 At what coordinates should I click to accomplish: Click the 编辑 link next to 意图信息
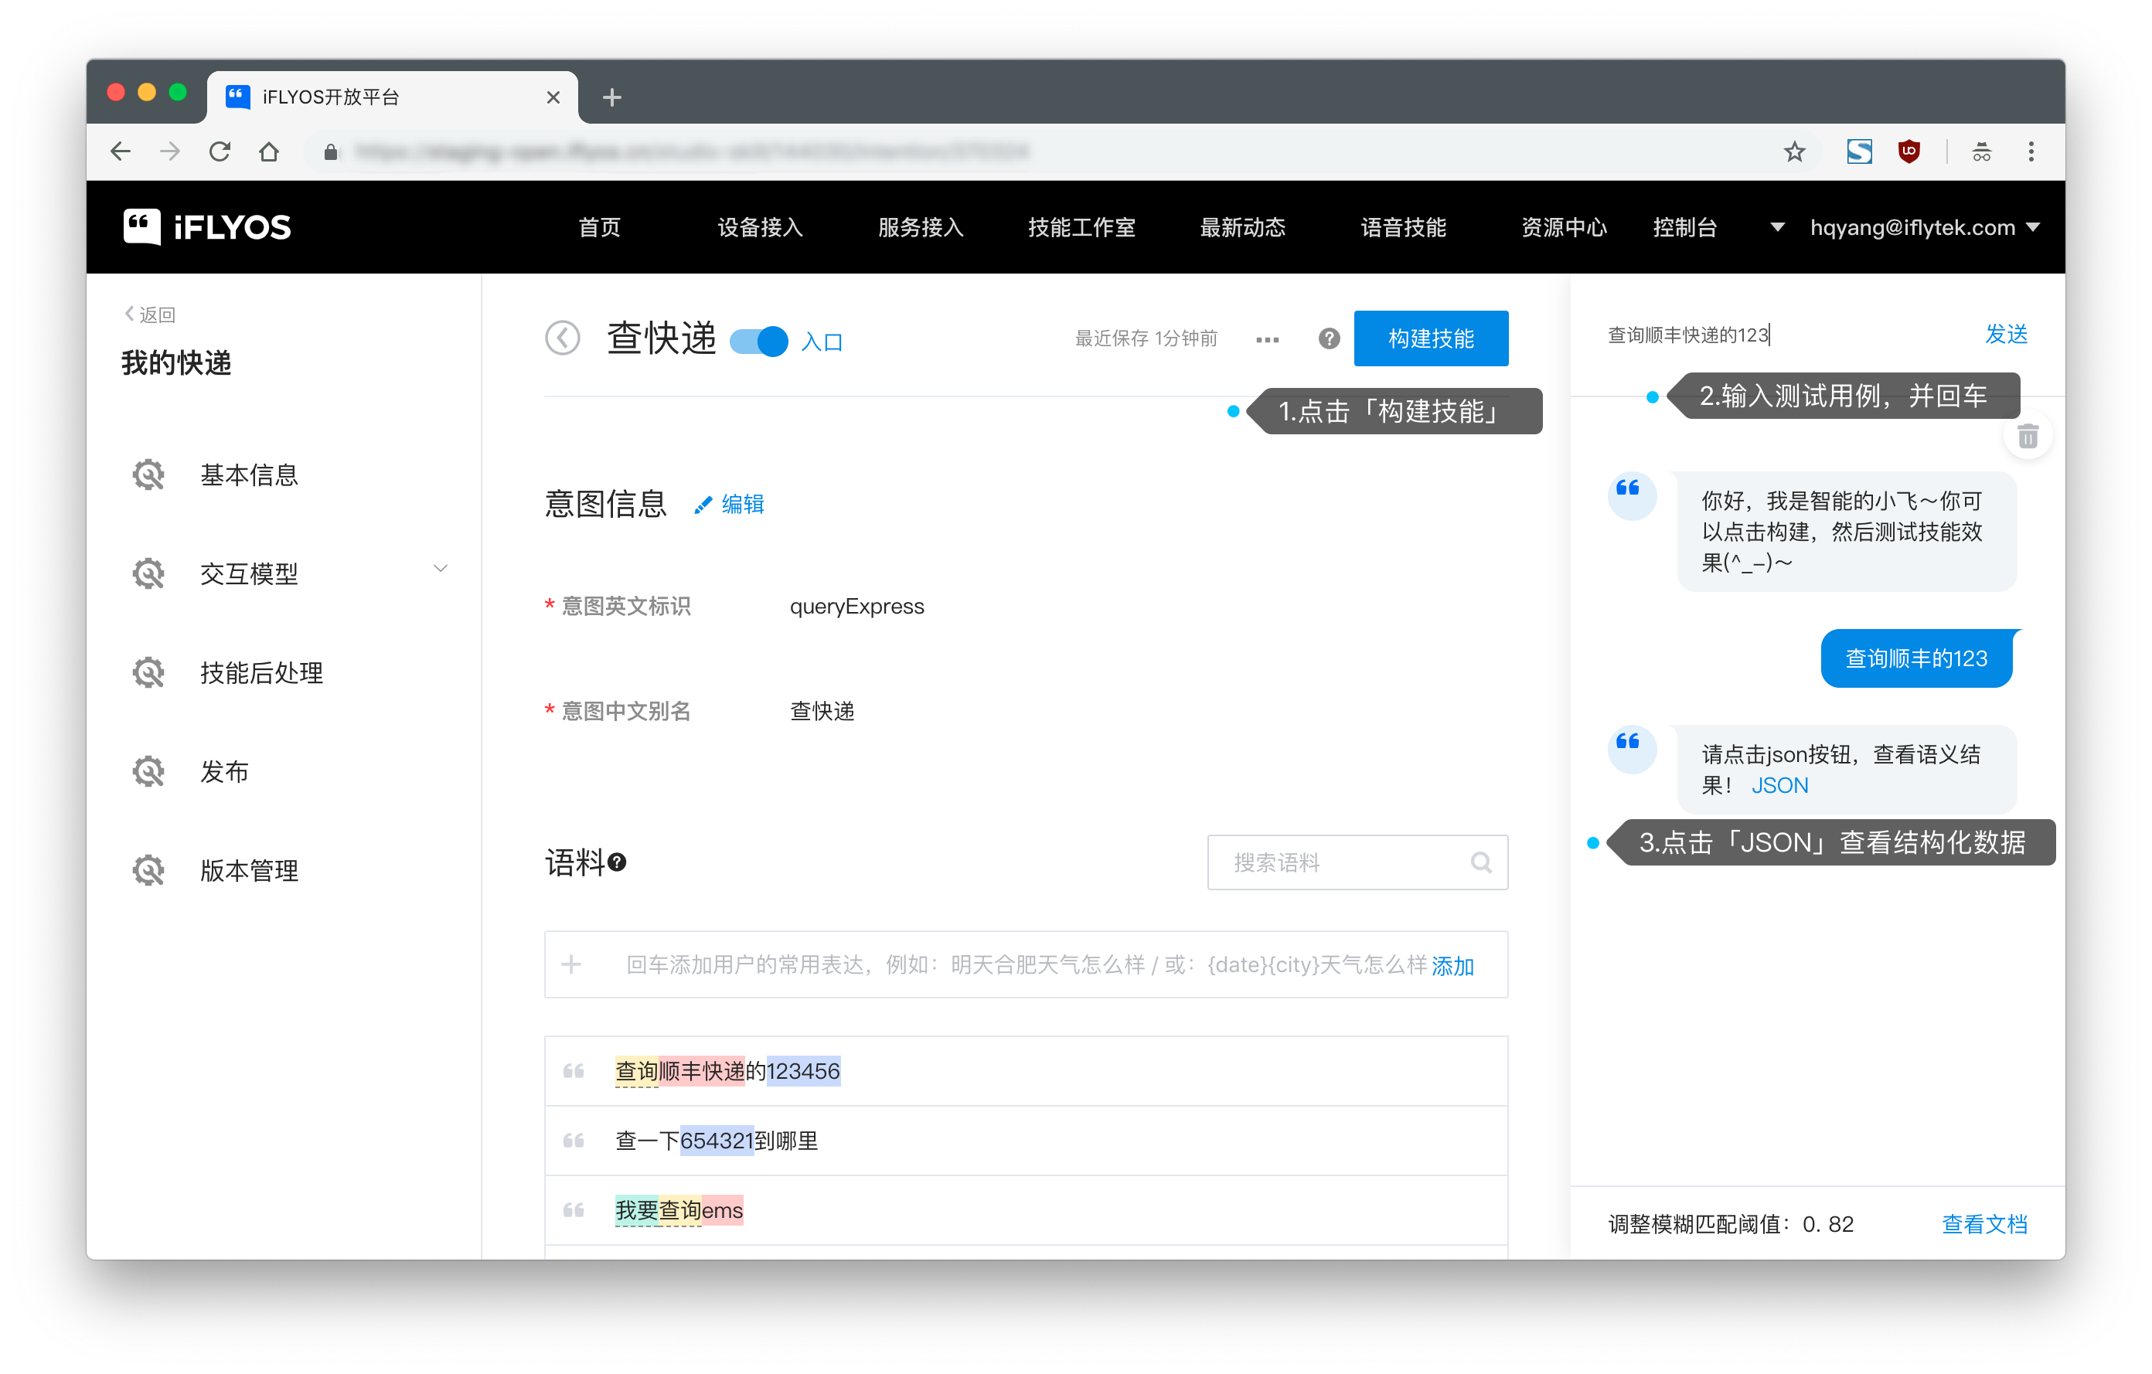(x=743, y=505)
